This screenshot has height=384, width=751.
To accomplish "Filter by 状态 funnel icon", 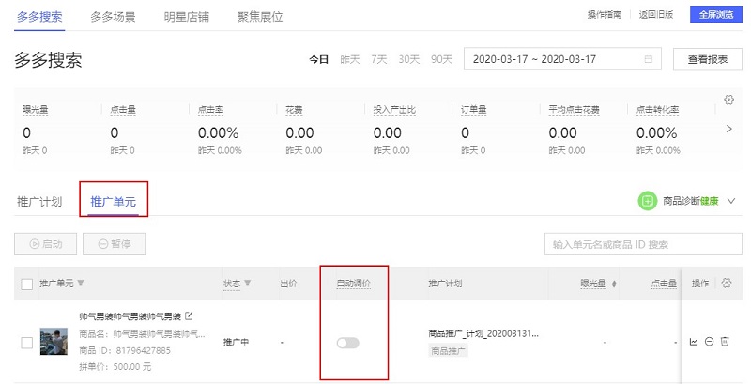I will [247, 283].
